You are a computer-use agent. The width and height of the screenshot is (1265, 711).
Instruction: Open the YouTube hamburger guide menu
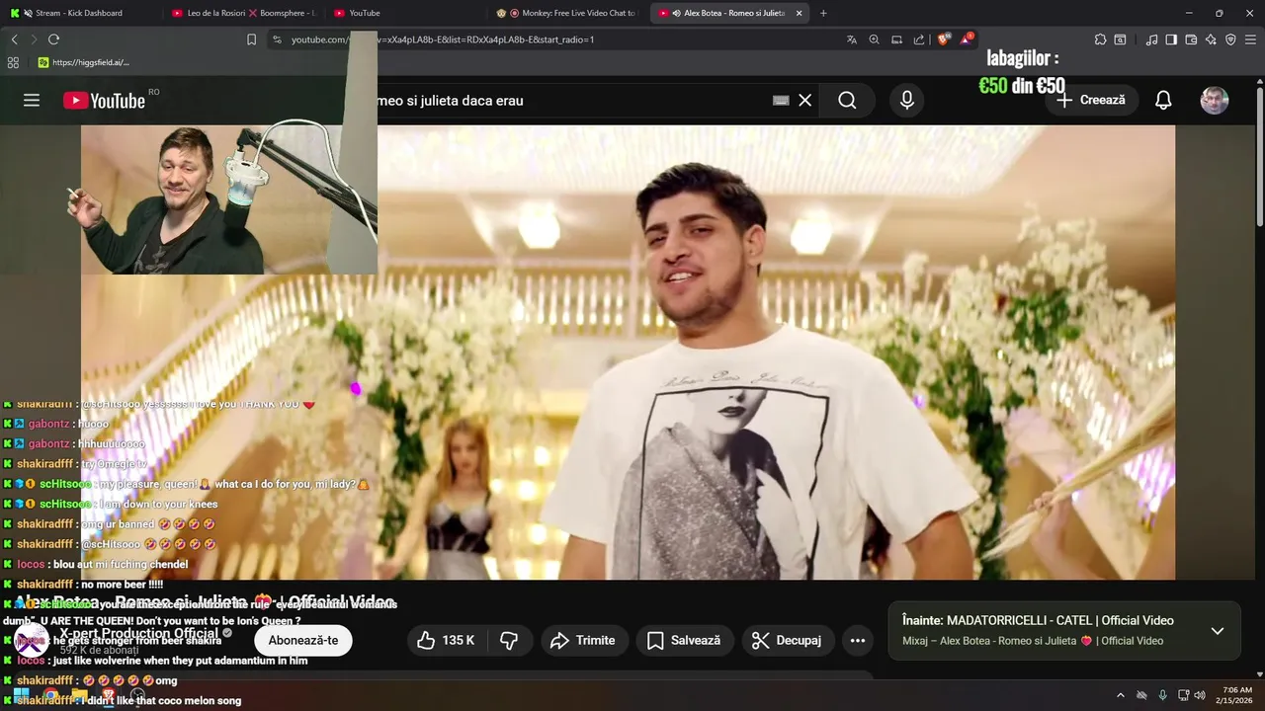pos(32,100)
